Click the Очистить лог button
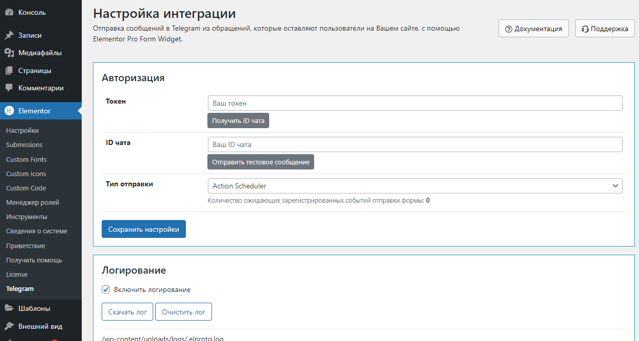The image size is (639, 341). (x=183, y=312)
